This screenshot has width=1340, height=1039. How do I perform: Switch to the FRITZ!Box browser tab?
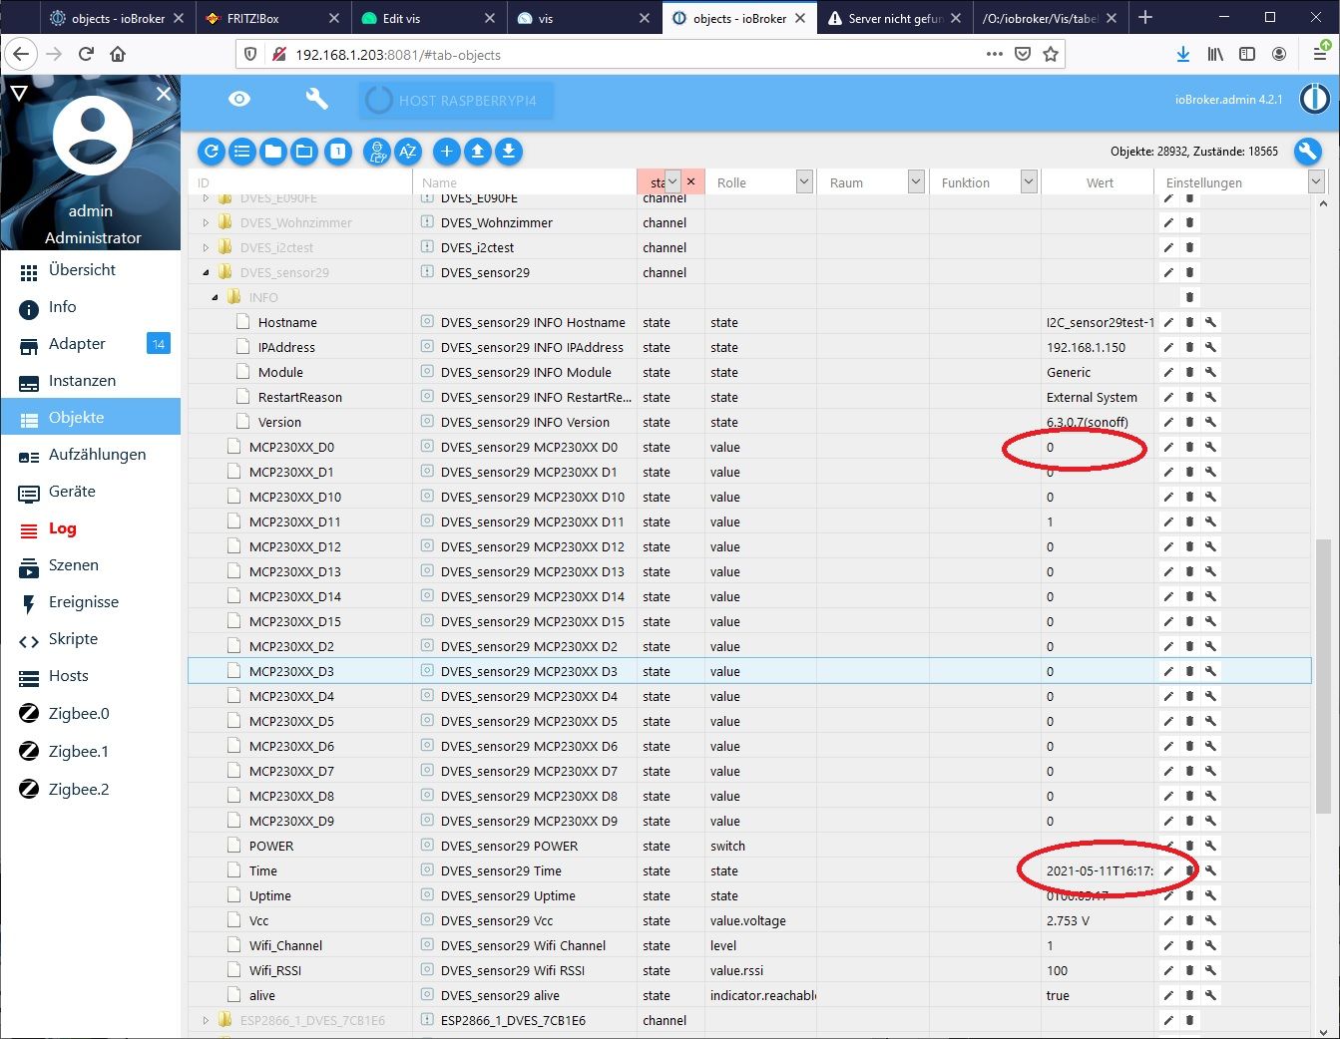tap(272, 18)
